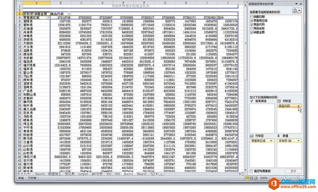This screenshot has height=192, width=318.
Task: Click the zoom out minus button
Action: 271,178
